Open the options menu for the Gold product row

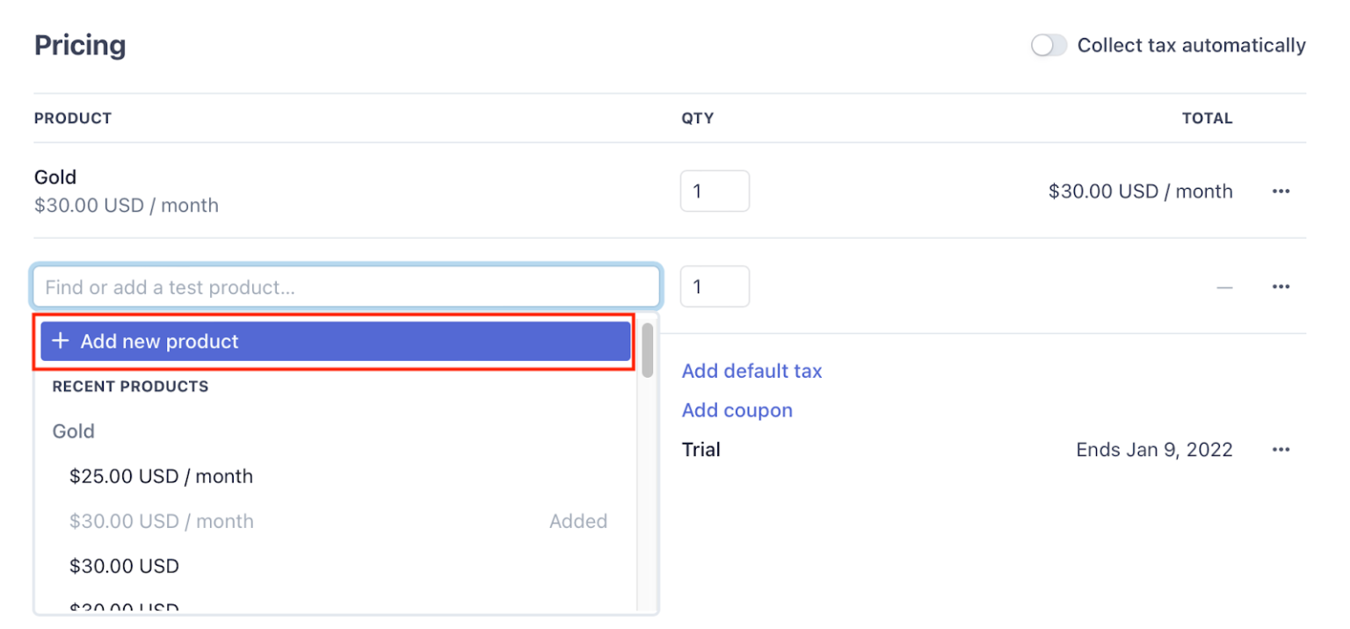1281,191
